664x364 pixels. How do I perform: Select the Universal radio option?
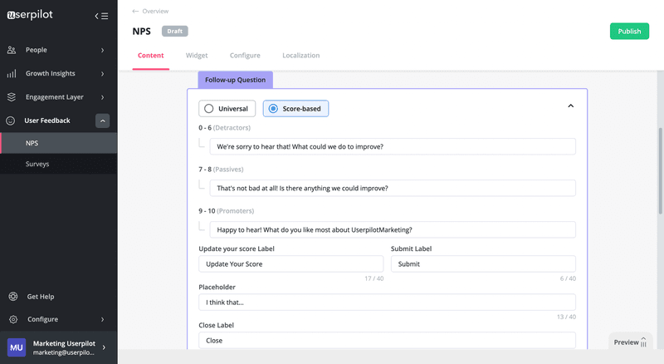(227, 109)
